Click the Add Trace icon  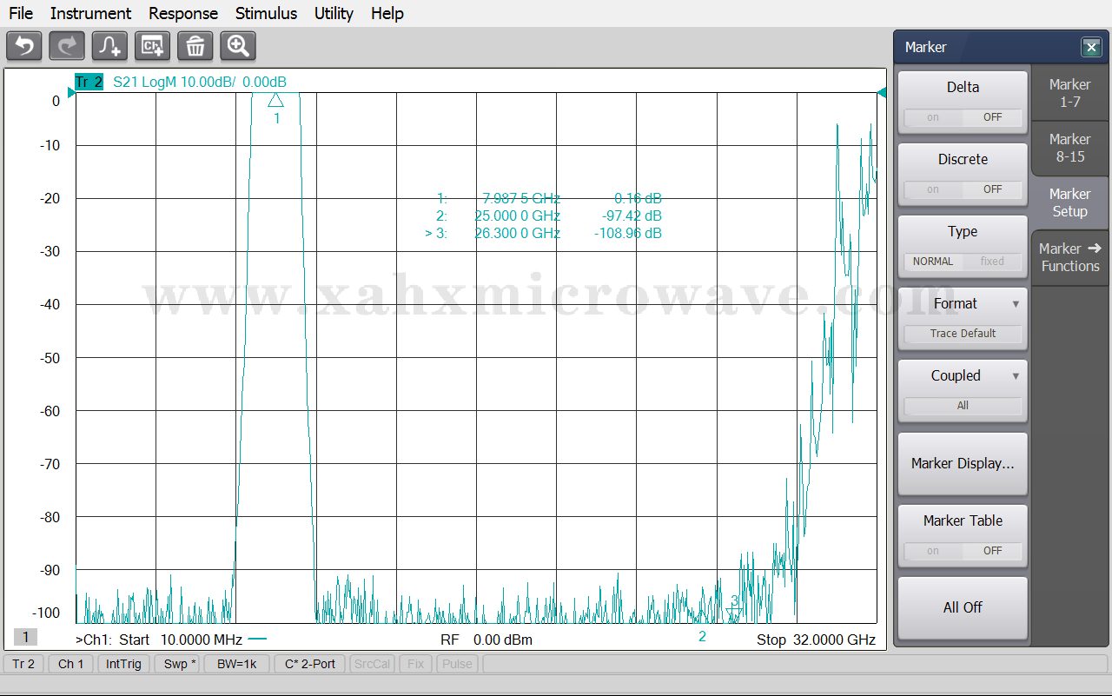click(x=109, y=46)
